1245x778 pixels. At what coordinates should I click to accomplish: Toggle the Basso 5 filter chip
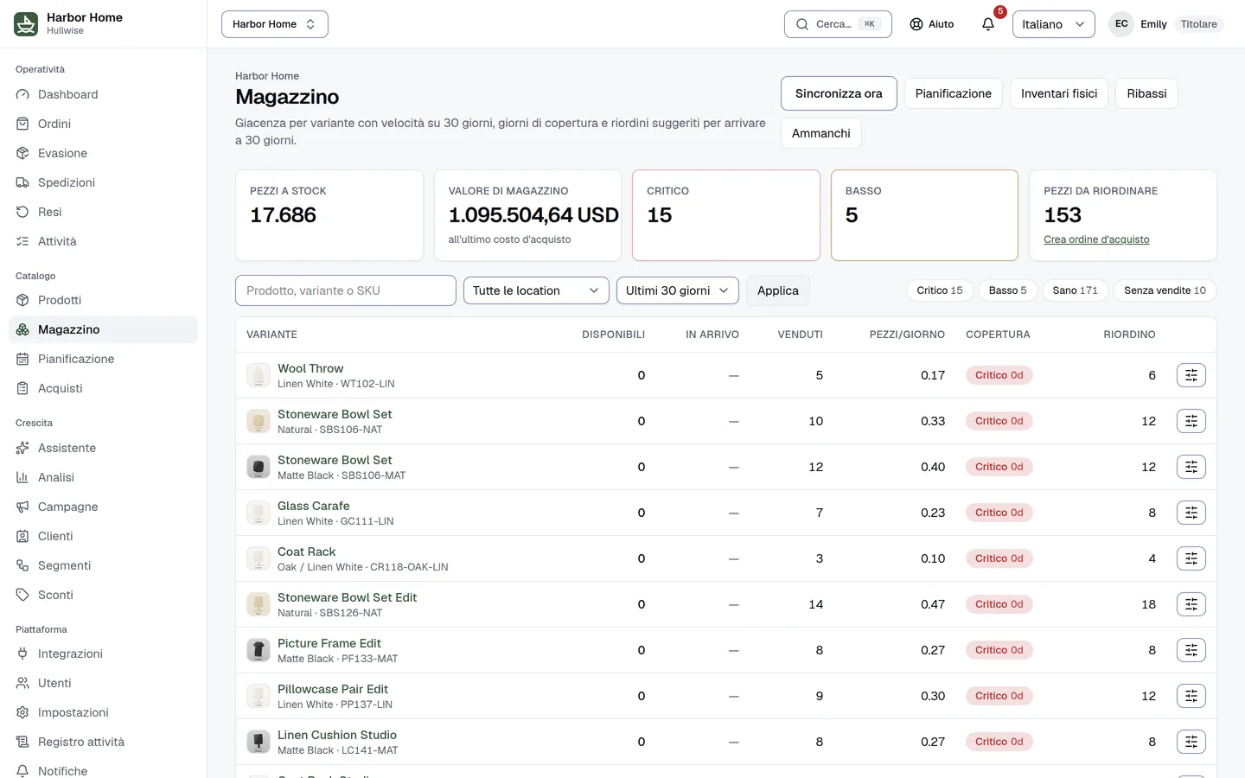coord(1008,290)
